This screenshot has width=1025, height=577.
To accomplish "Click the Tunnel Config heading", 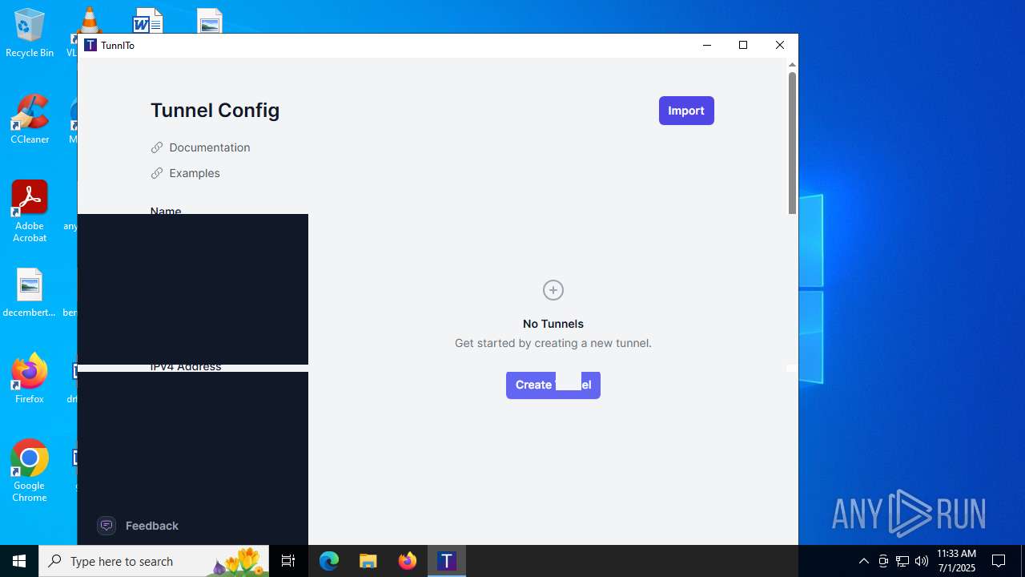I will 215,111.
